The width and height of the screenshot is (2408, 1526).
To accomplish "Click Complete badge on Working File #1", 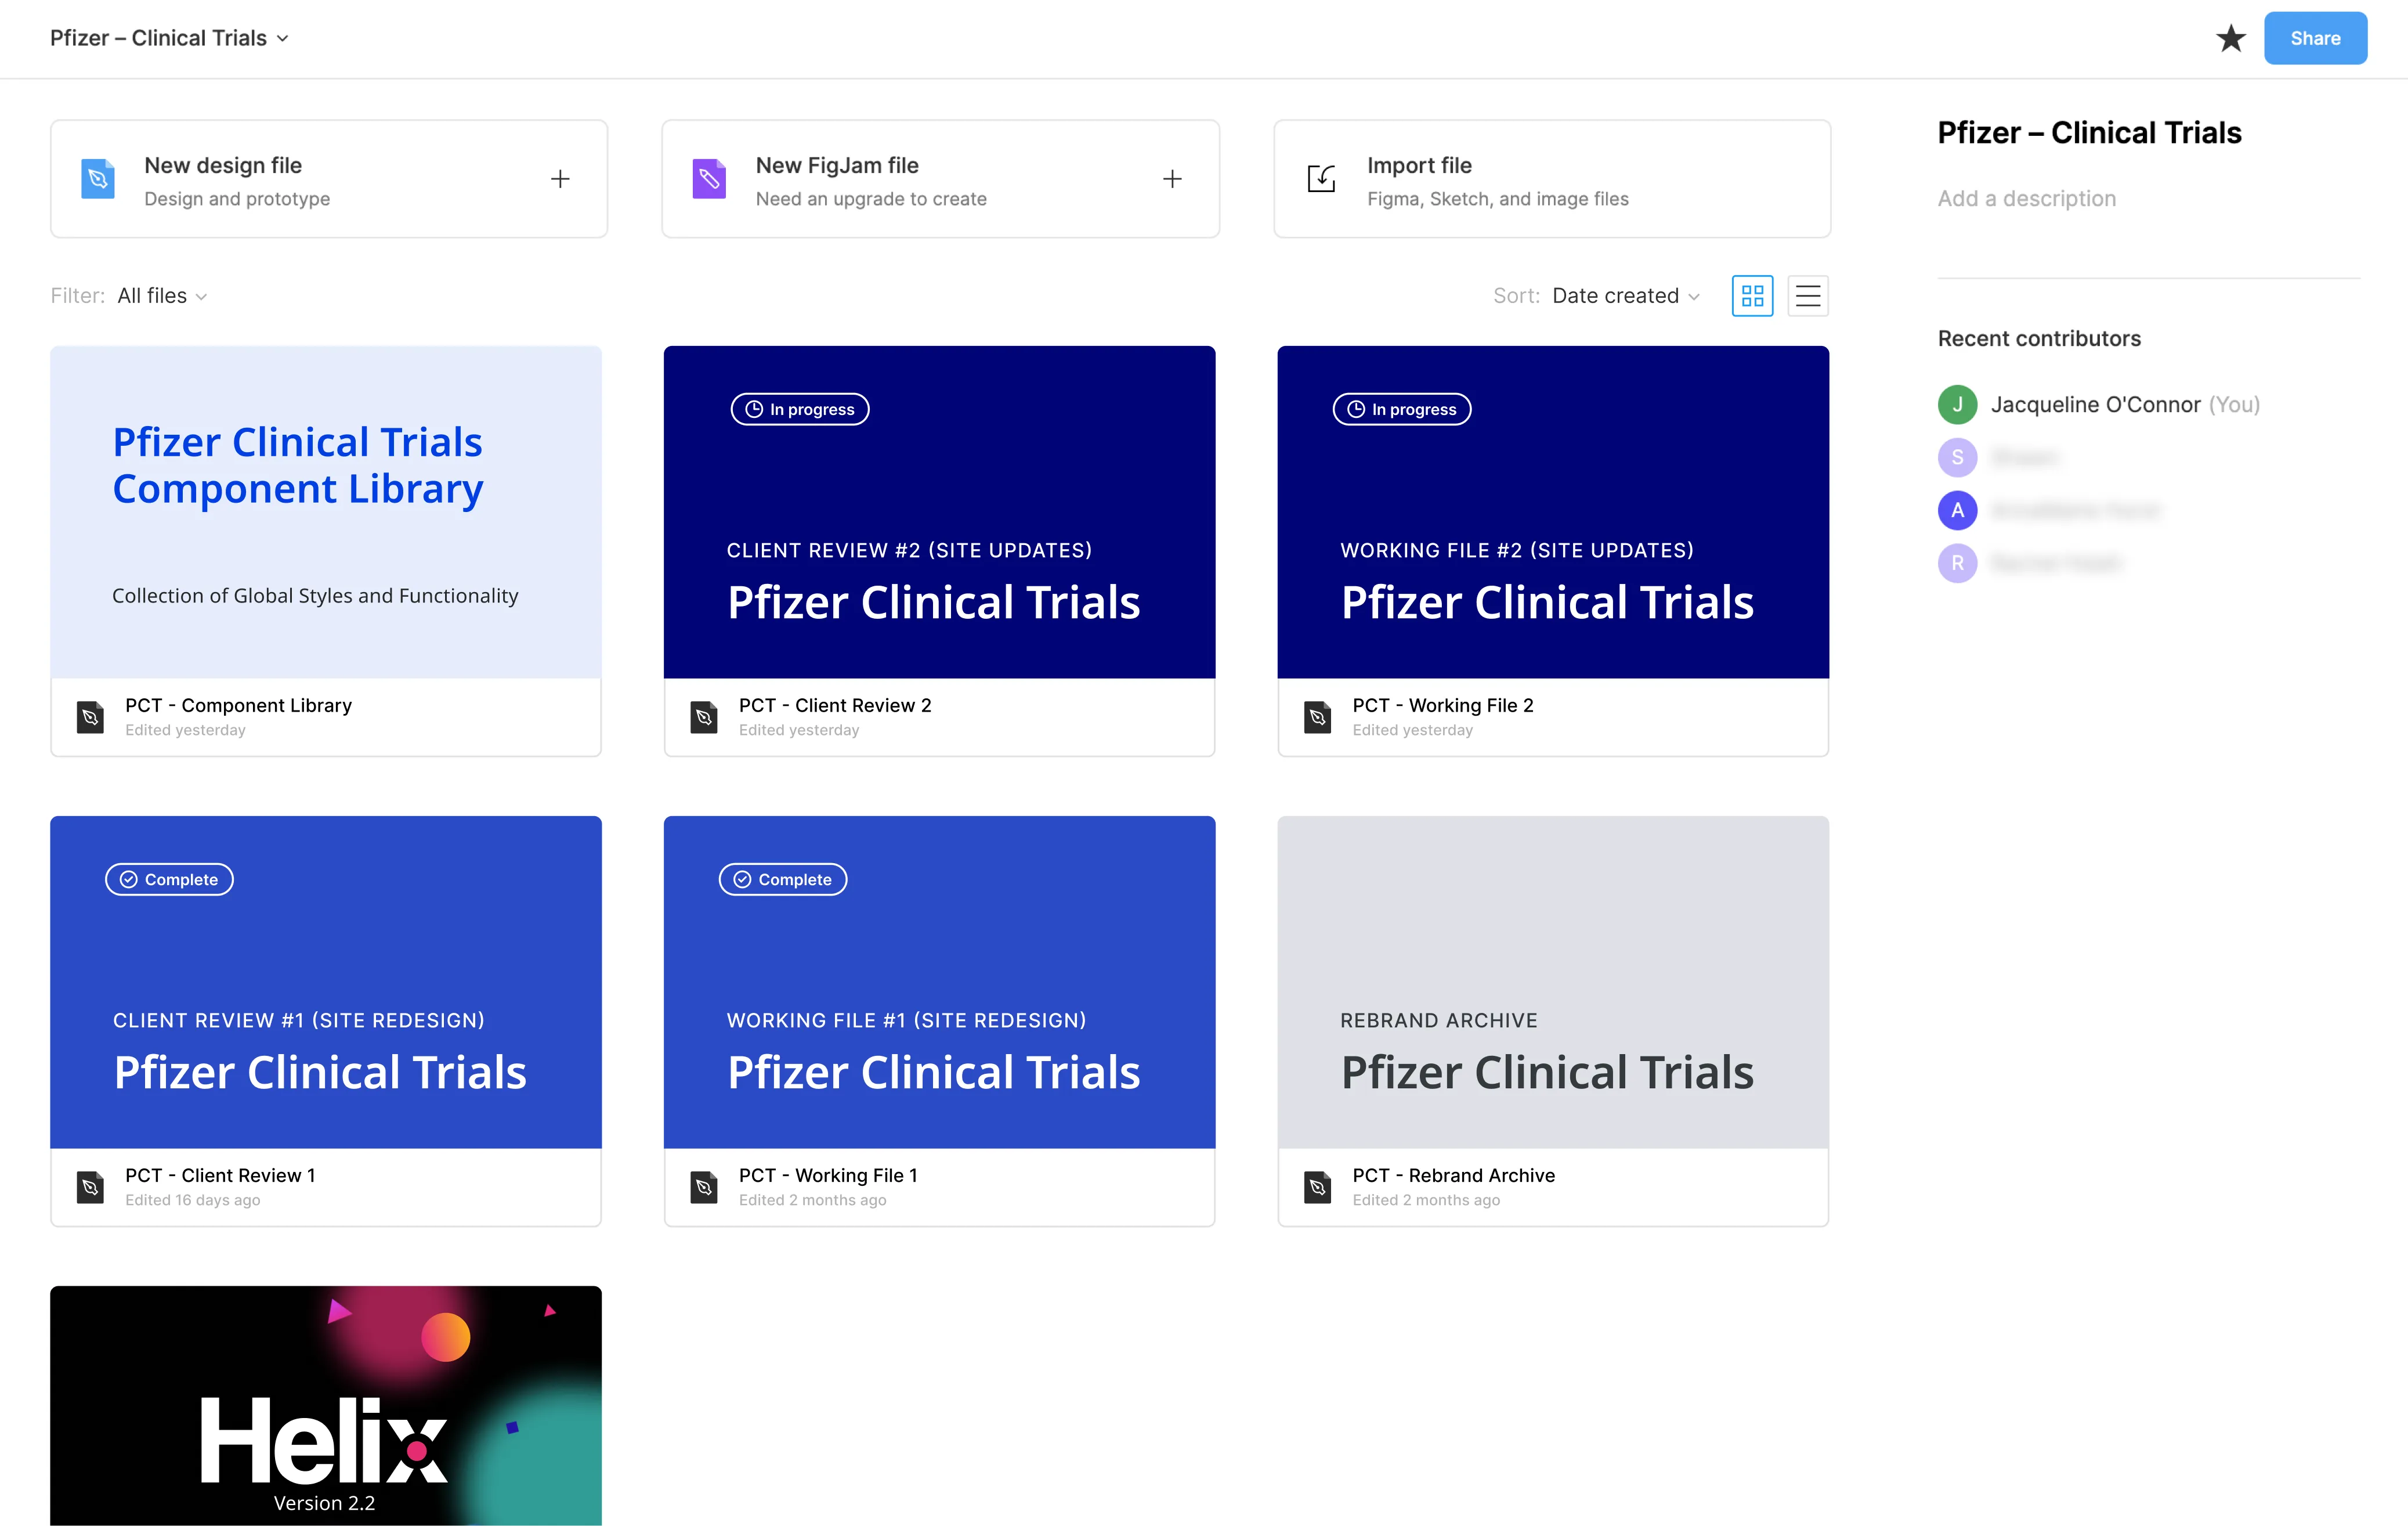I will tap(783, 879).
